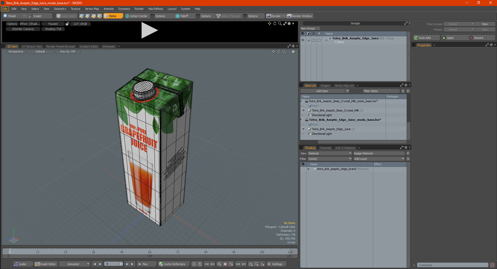The height and width of the screenshot is (269, 497).
Task: Click the 3D viewport pan move icon
Action: point(274,52)
